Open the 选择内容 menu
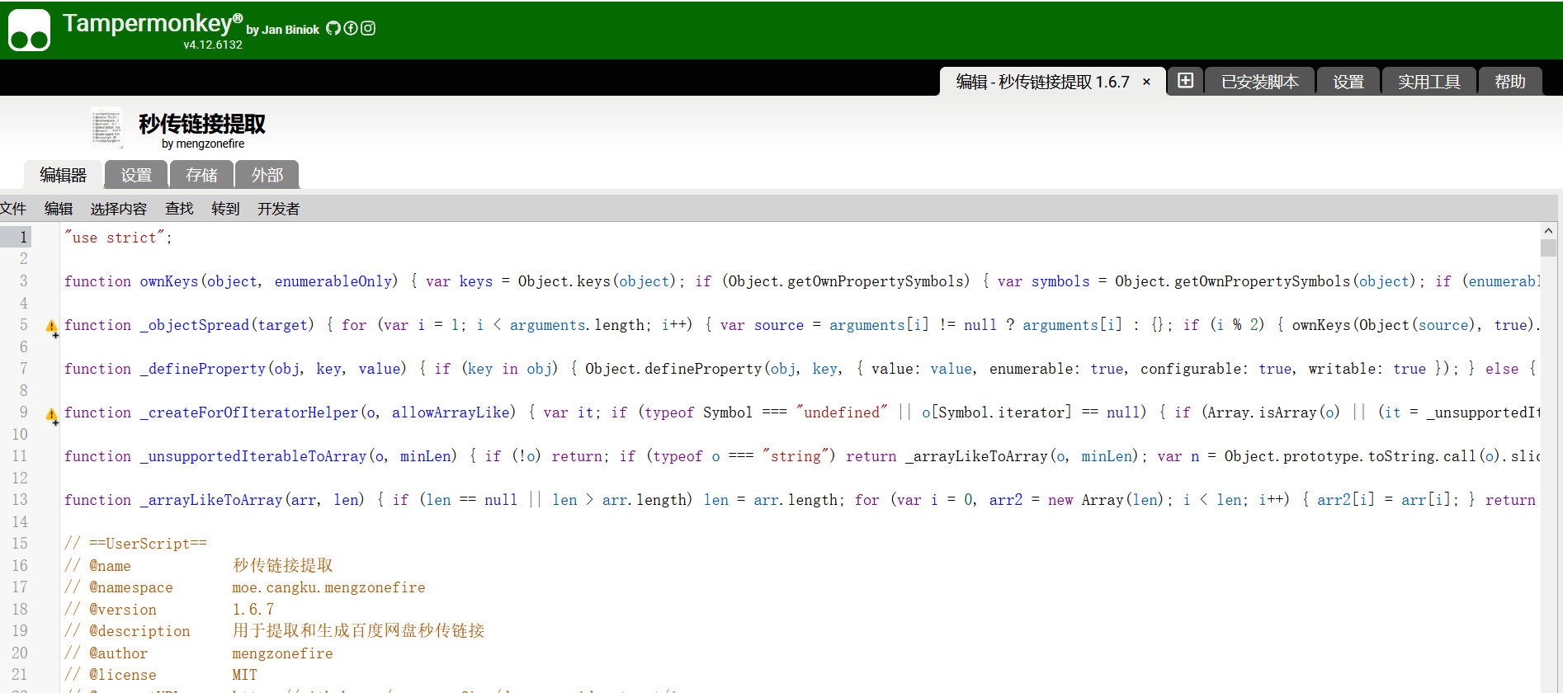The image size is (1563, 693). click(118, 209)
